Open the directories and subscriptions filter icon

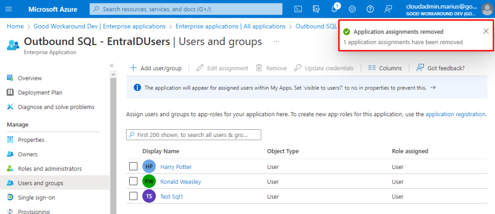click(316, 9)
